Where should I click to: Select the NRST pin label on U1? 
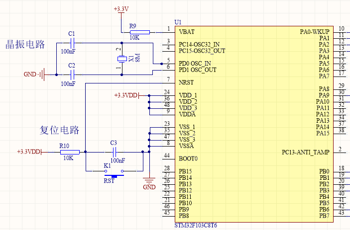coord(186,83)
